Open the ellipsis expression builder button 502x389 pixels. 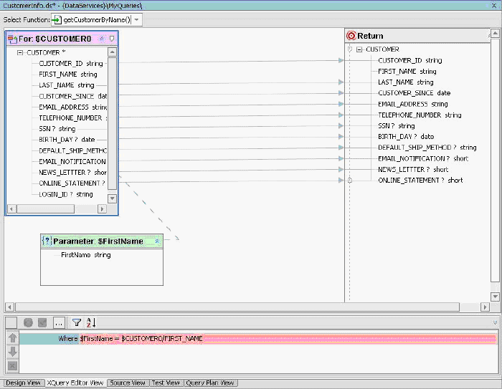click(59, 322)
